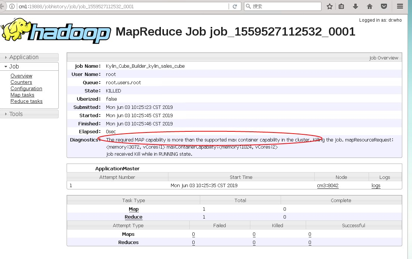This screenshot has height=259, width=412.
Task: Click the Total column header
Action: click(x=240, y=200)
